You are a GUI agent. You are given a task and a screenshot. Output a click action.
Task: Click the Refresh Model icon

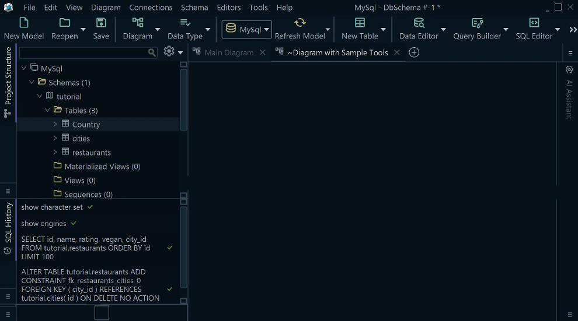pyautogui.click(x=300, y=23)
